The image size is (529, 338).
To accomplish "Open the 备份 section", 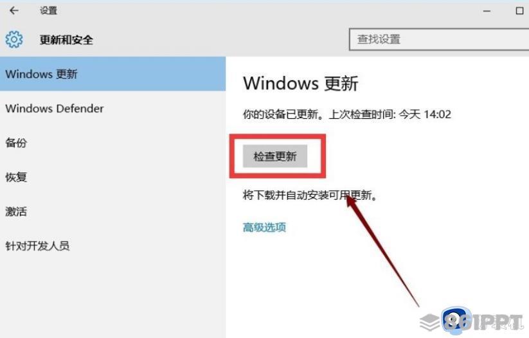I will (112, 143).
